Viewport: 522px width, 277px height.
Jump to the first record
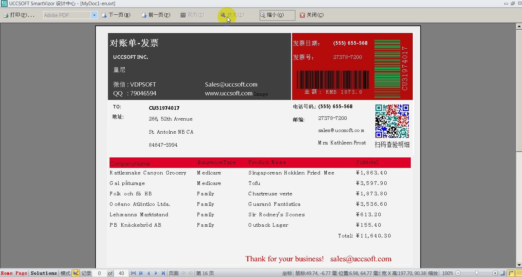tap(141, 273)
